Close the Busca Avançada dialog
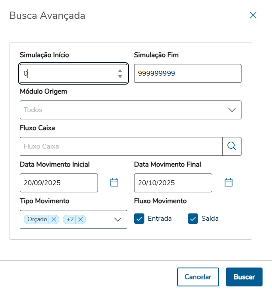272x292 pixels. [253, 15]
